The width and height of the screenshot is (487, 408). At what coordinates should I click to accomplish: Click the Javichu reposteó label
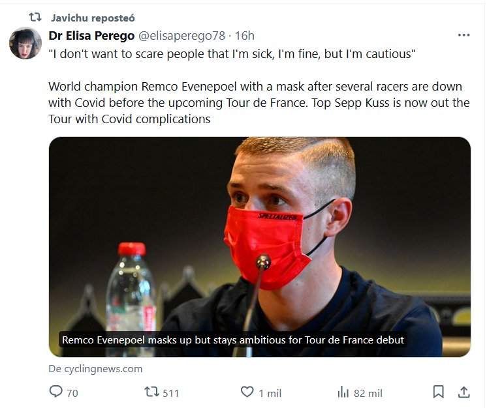93,17
